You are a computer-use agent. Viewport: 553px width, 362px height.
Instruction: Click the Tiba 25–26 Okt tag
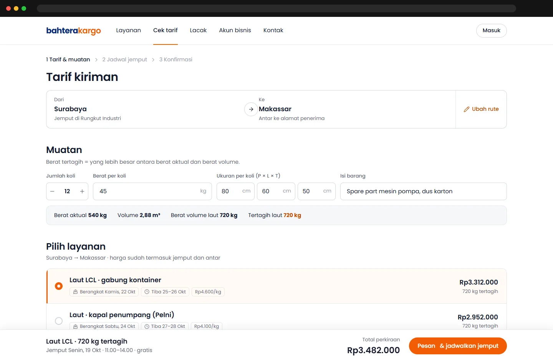click(165, 292)
